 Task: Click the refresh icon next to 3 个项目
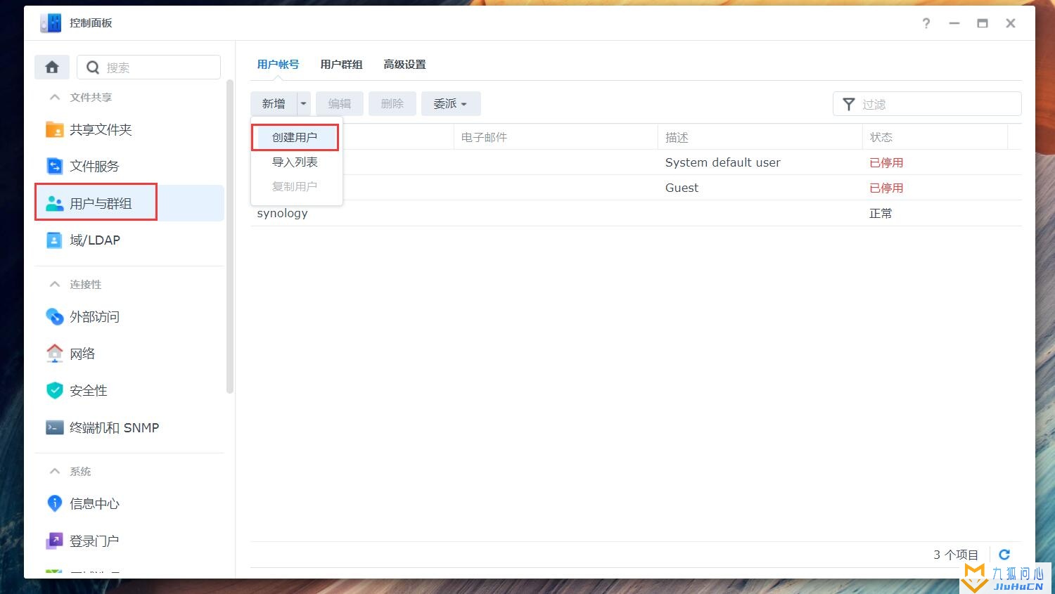click(1004, 555)
